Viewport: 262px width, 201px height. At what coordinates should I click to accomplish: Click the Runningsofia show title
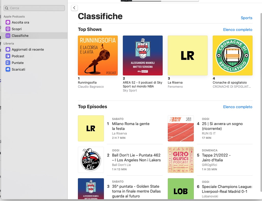pos(87,83)
